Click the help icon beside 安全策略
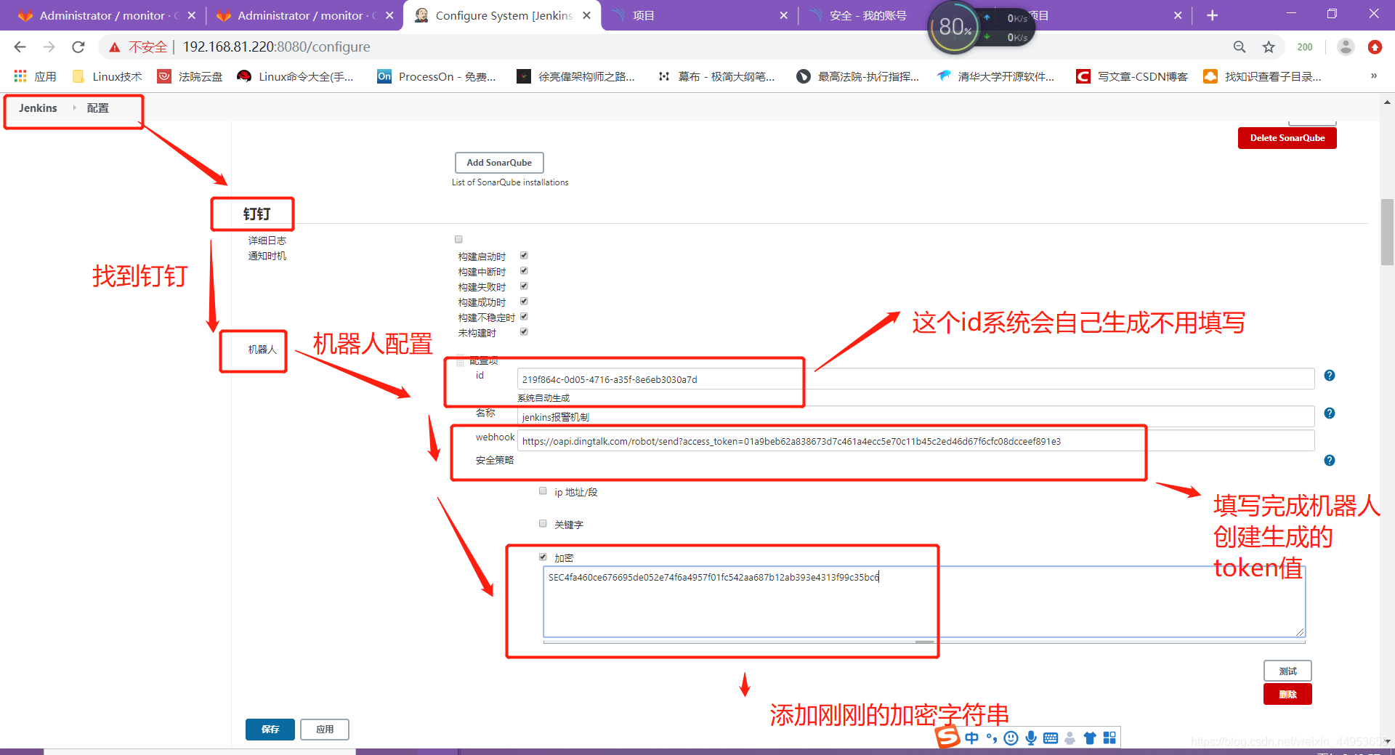The width and height of the screenshot is (1395, 755). pyautogui.click(x=1330, y=461)
